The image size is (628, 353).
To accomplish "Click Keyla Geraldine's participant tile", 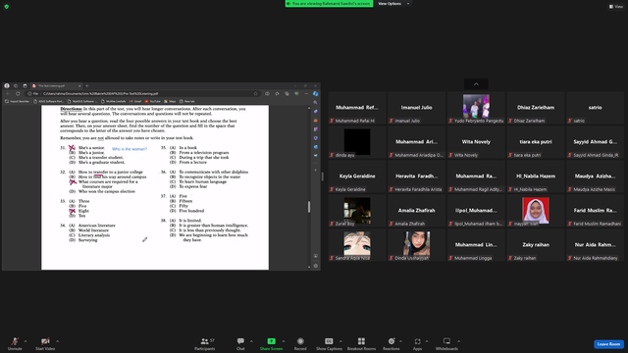I will coord(357,176).
